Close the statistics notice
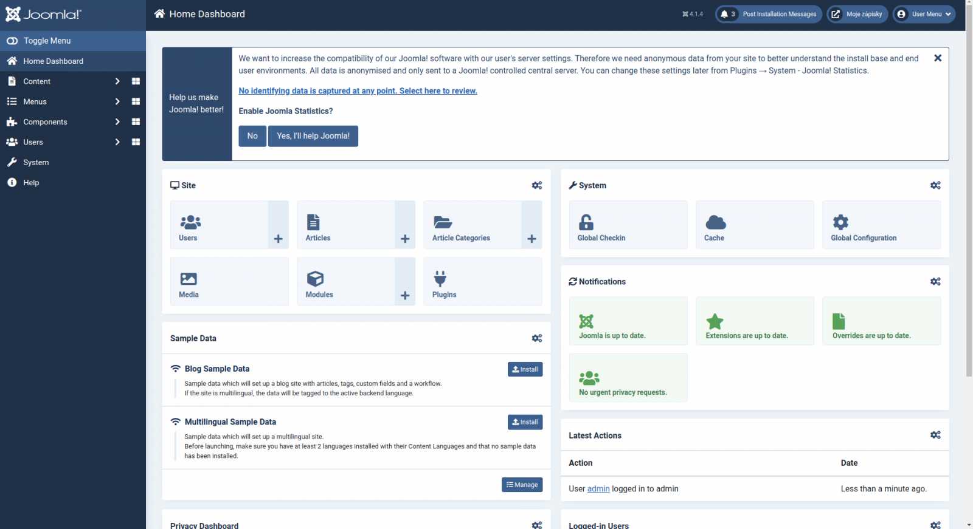 coord(938,58)
